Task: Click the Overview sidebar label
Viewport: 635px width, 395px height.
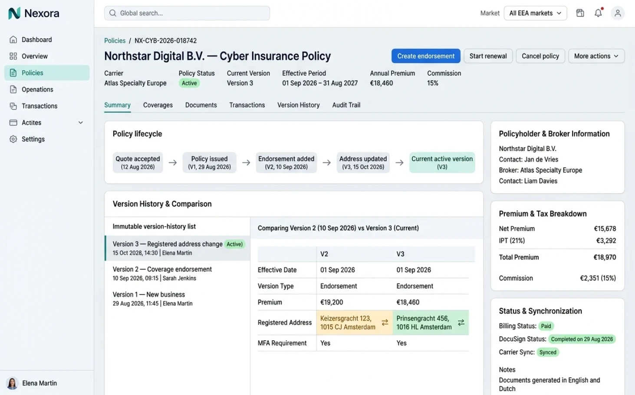Action: (35, 56)
